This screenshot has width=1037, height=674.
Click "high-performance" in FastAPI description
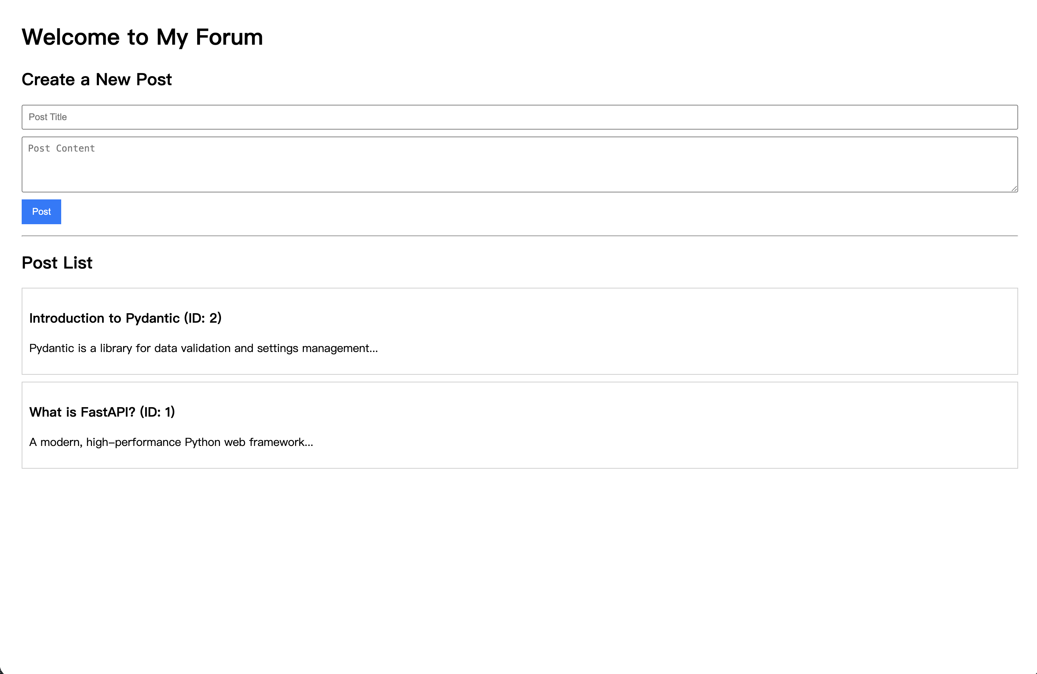pos(133,442)
